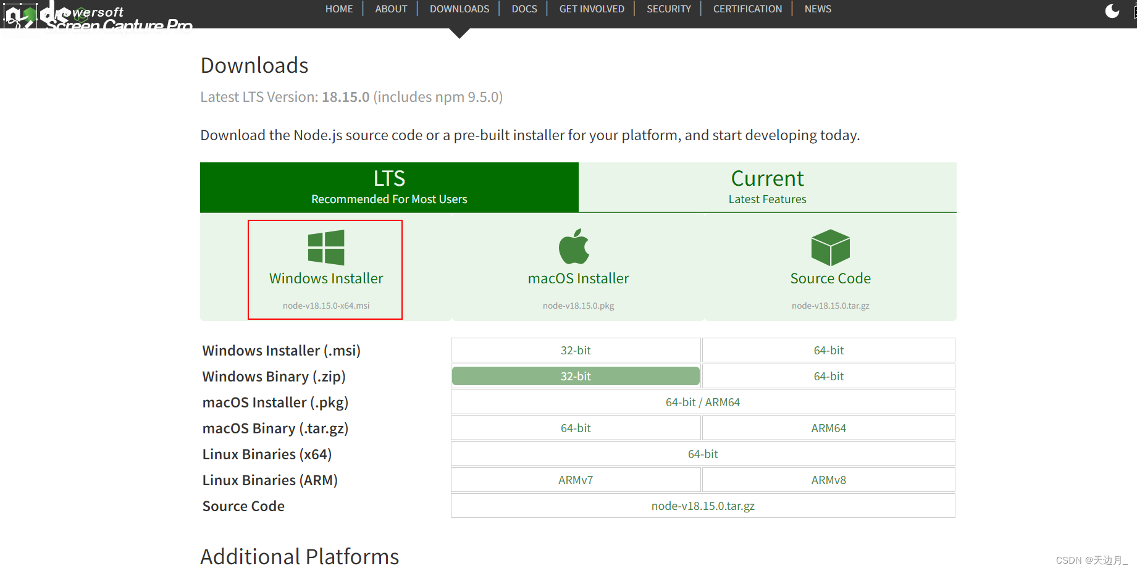Download Windows Installer (.msi) 64-bit
This screenshot has height=571, width=1137.
click(x=829, y=350)
